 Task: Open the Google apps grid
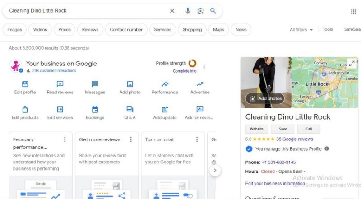coord(353,11)
